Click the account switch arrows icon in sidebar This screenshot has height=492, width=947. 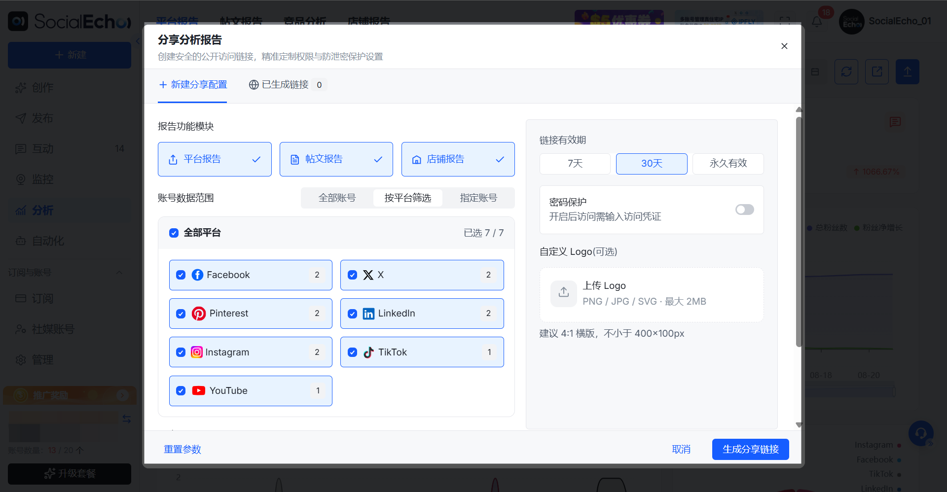tap(127, 419)
